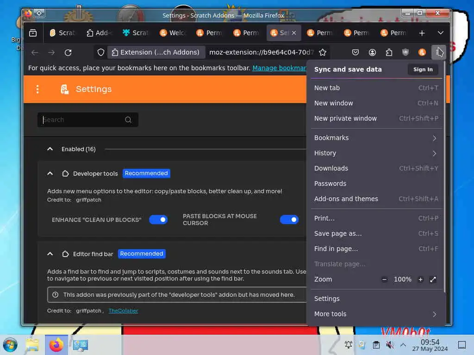This screenshot has width=474, height=355.
Task: Switch to the Add-ons tab
Action: pyautogui.click(x=100, y=33)
